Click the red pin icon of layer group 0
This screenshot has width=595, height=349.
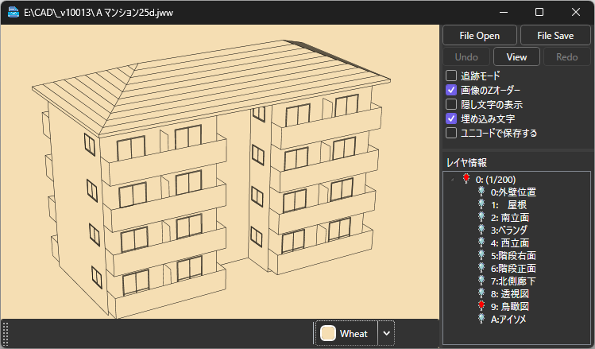click(466, 180)
